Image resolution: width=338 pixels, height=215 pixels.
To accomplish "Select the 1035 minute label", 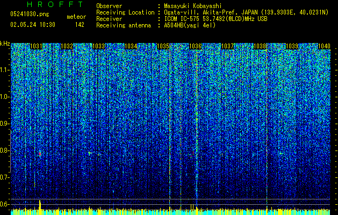I will [x=163, y=46].
